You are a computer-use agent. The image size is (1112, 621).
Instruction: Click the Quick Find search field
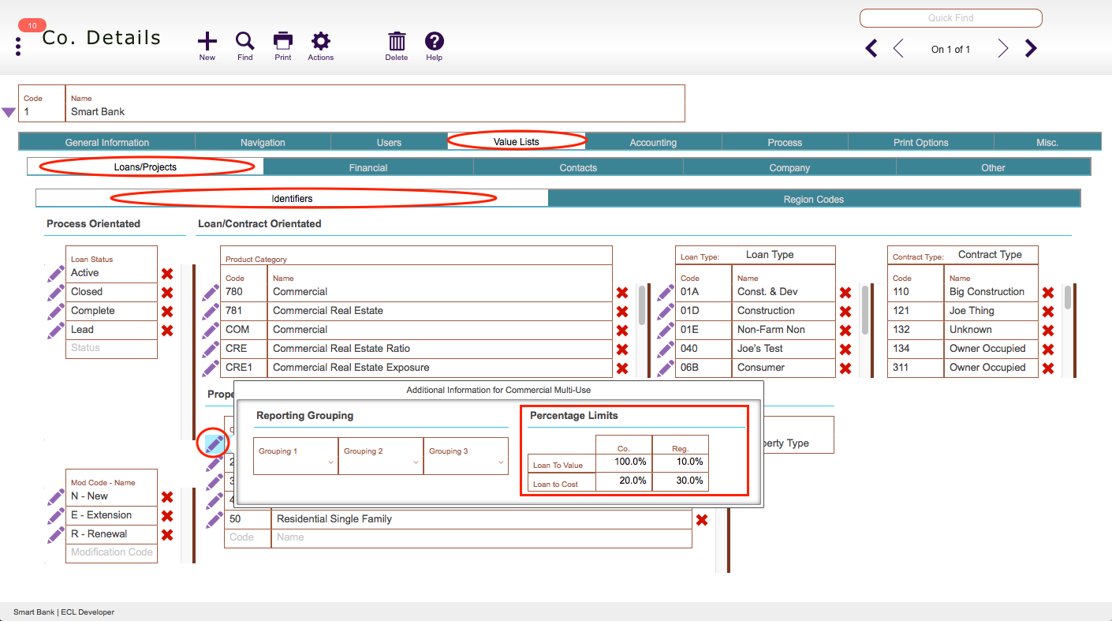click(x=950, y=17)
